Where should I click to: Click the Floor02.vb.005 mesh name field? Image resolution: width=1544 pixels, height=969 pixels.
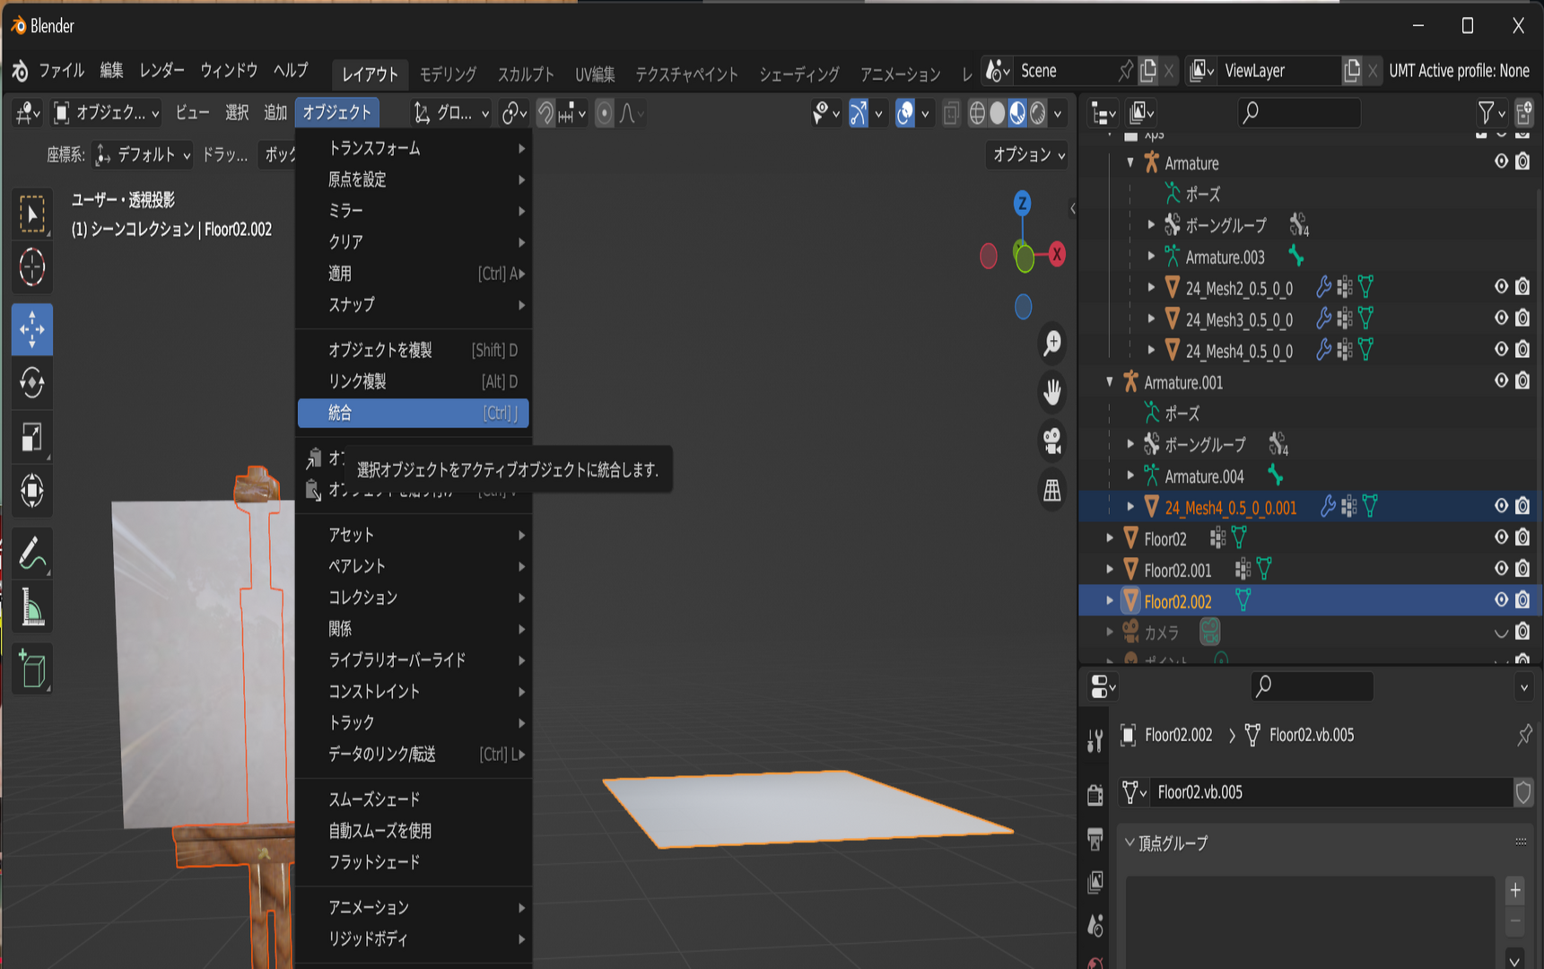1330,792
